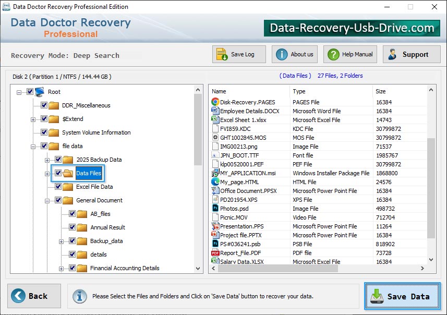This screenshot has width=447, height=315.
Task: Uncheck the Root checkbox
Action: click(30, 91)
